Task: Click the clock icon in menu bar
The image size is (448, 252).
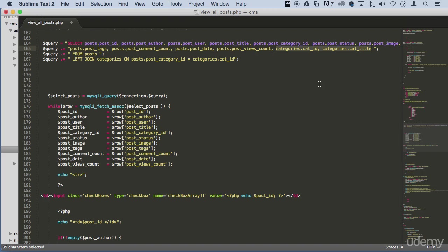Action: coord(403,4)
